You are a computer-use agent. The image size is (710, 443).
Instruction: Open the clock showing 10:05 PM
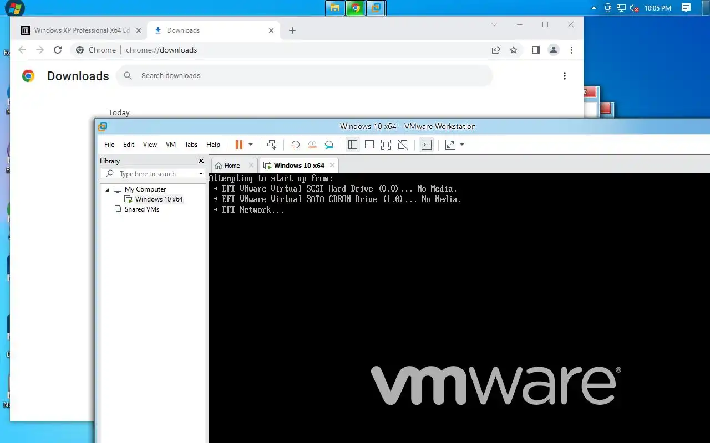pyautogui.click(x=658, y=8)
